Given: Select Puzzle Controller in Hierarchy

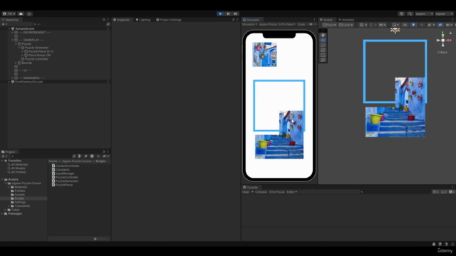Looking at the screenshot, I should [x=36, y=59].
